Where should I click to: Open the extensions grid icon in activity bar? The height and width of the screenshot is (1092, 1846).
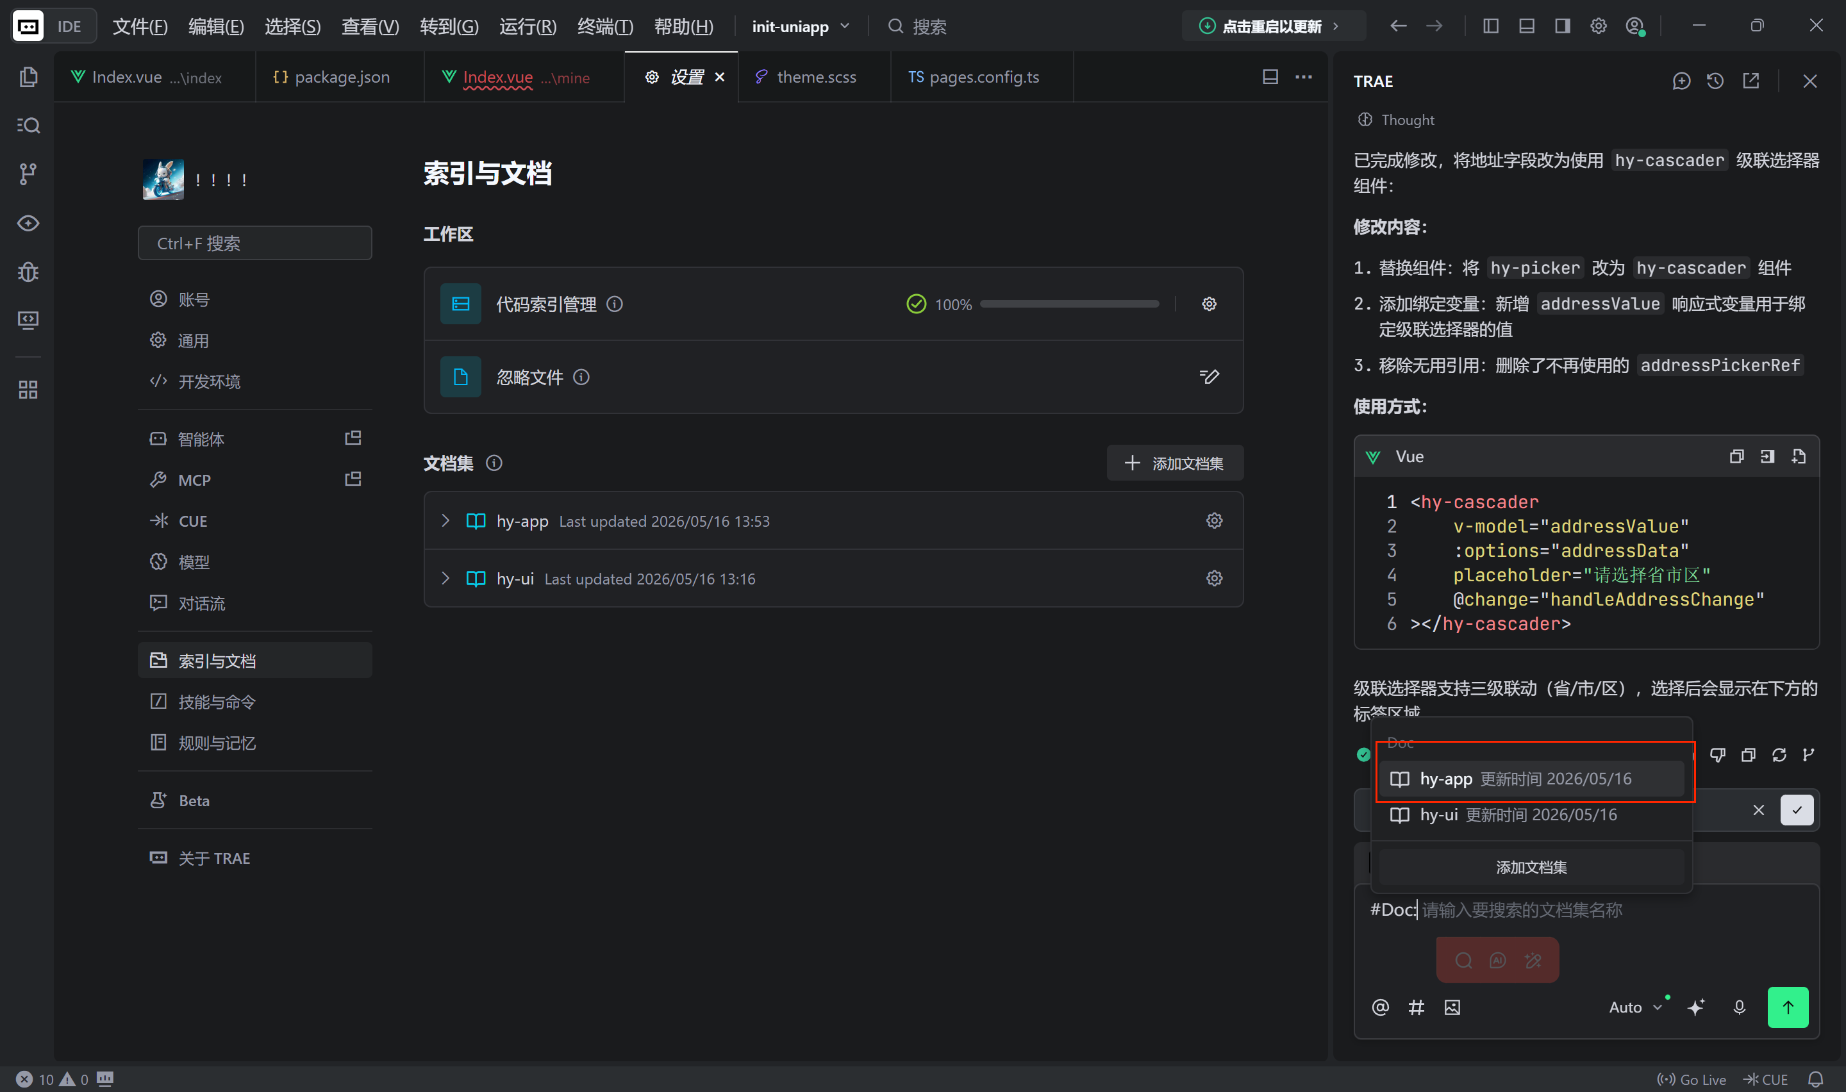point(28,389)
